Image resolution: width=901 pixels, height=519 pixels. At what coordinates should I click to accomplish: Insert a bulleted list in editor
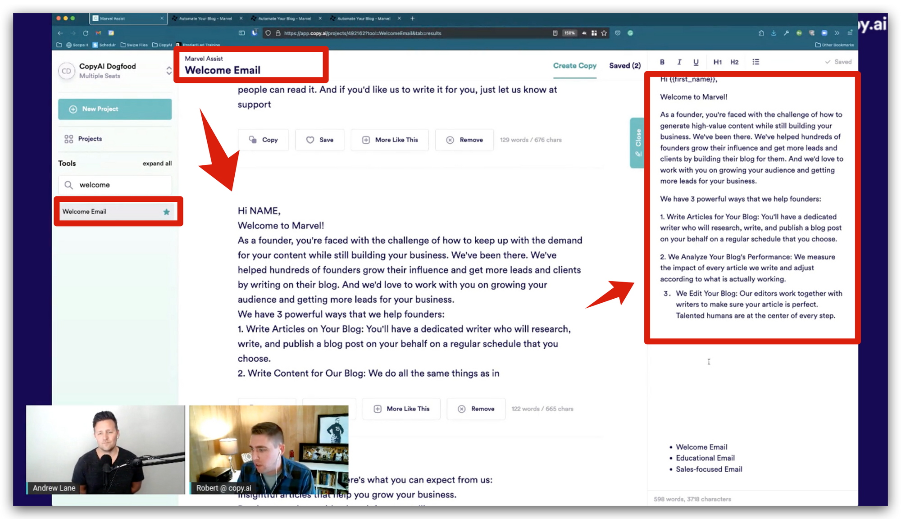755,62
